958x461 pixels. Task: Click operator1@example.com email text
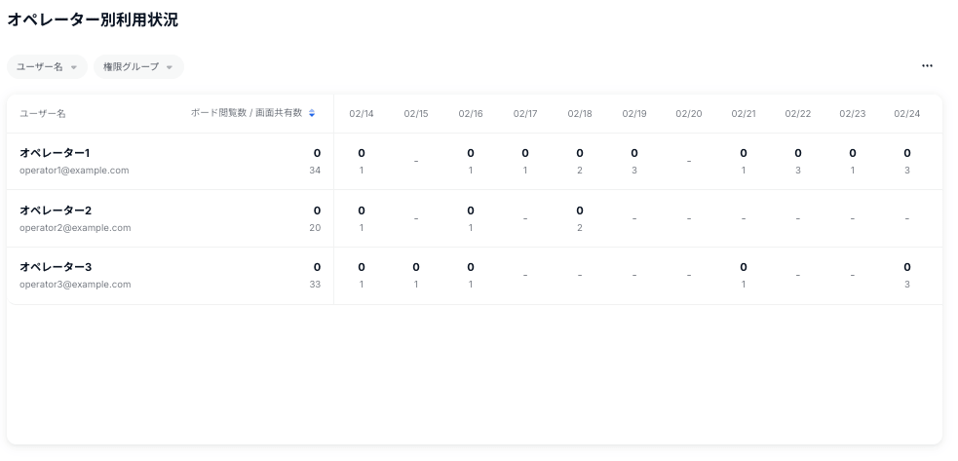click(x=74, y=171)
